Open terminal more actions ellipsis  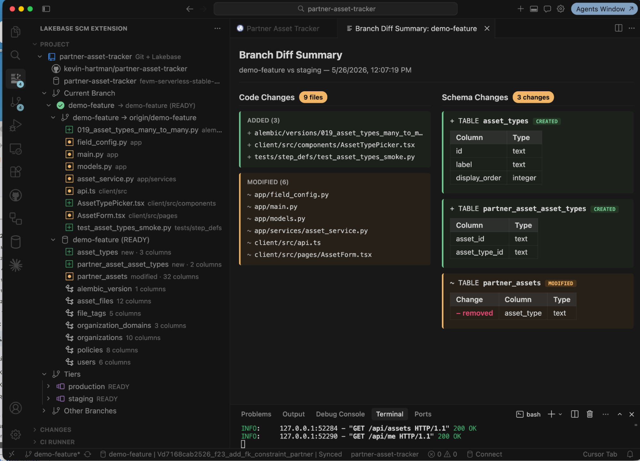coord(605,414)
